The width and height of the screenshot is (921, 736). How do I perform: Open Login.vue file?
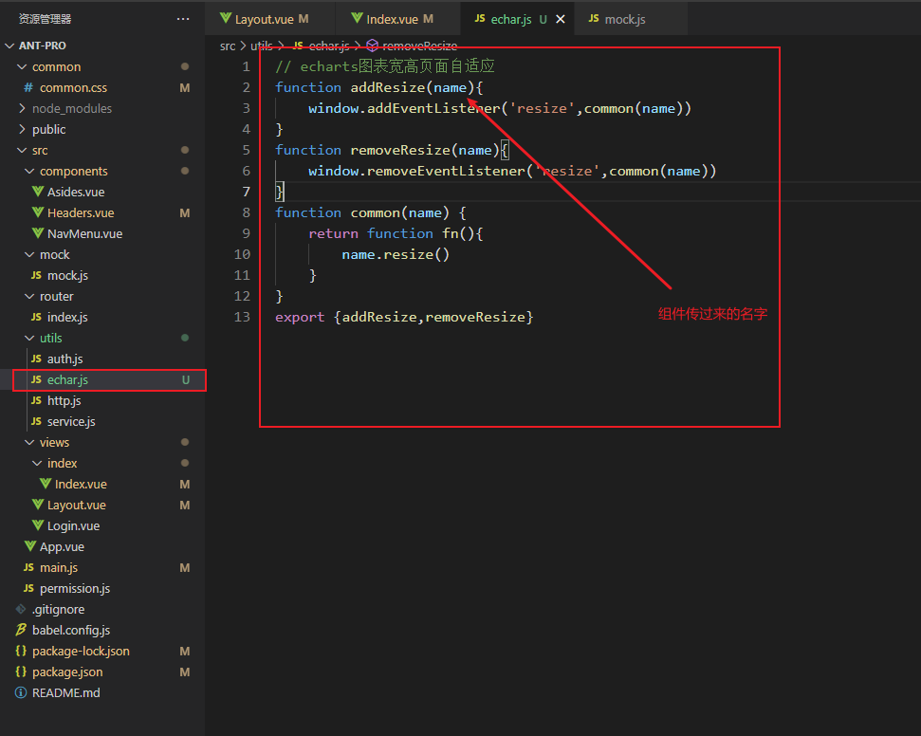pyautogui.click(x=102, y=525)
